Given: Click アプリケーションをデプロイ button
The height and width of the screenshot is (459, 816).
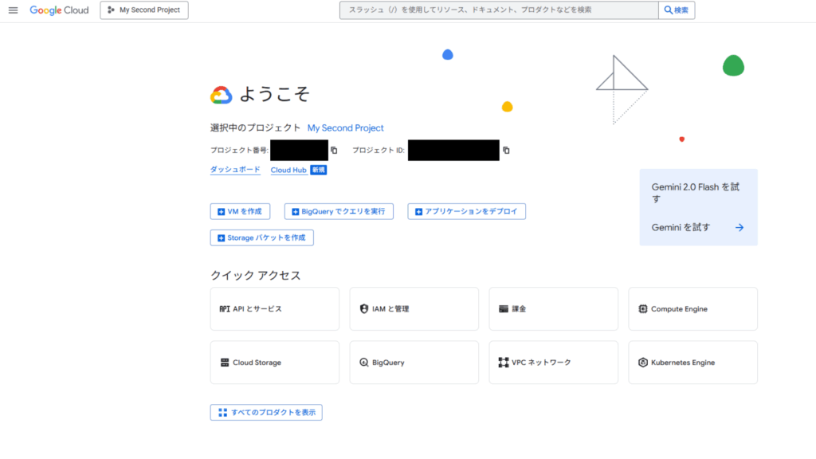Looking at the screenshot, I should pos(467,211).
